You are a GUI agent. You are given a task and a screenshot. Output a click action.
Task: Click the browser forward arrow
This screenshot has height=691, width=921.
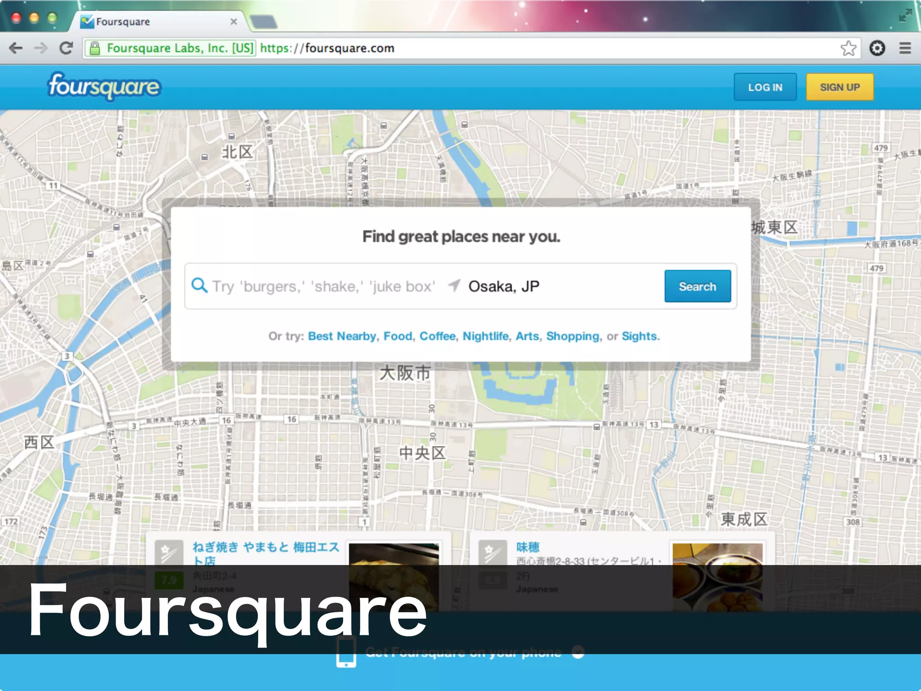pos(41,48)
